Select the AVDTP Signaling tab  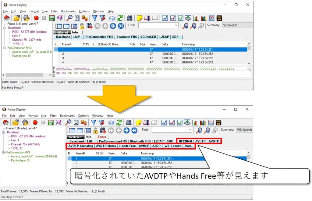[x=80, y=146]
